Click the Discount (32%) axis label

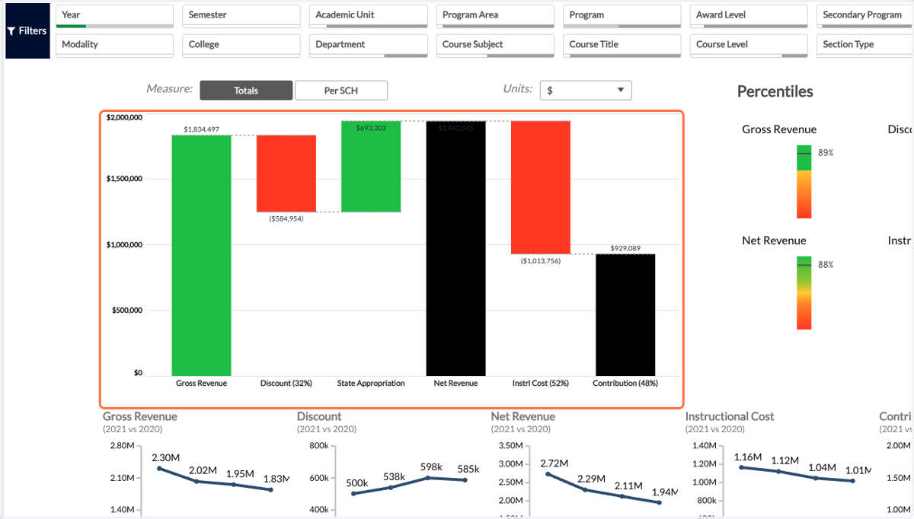tap(286, 384)
